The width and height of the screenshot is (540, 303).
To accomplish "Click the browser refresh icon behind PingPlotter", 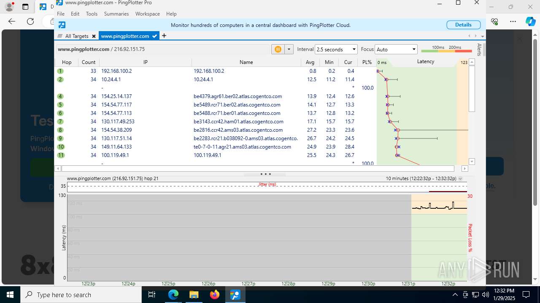I will pos(30,21).
